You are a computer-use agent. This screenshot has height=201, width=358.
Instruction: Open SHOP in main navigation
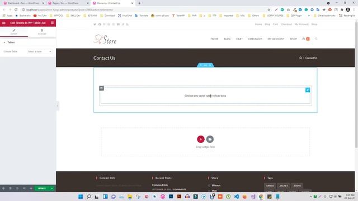tap(293, 39)
